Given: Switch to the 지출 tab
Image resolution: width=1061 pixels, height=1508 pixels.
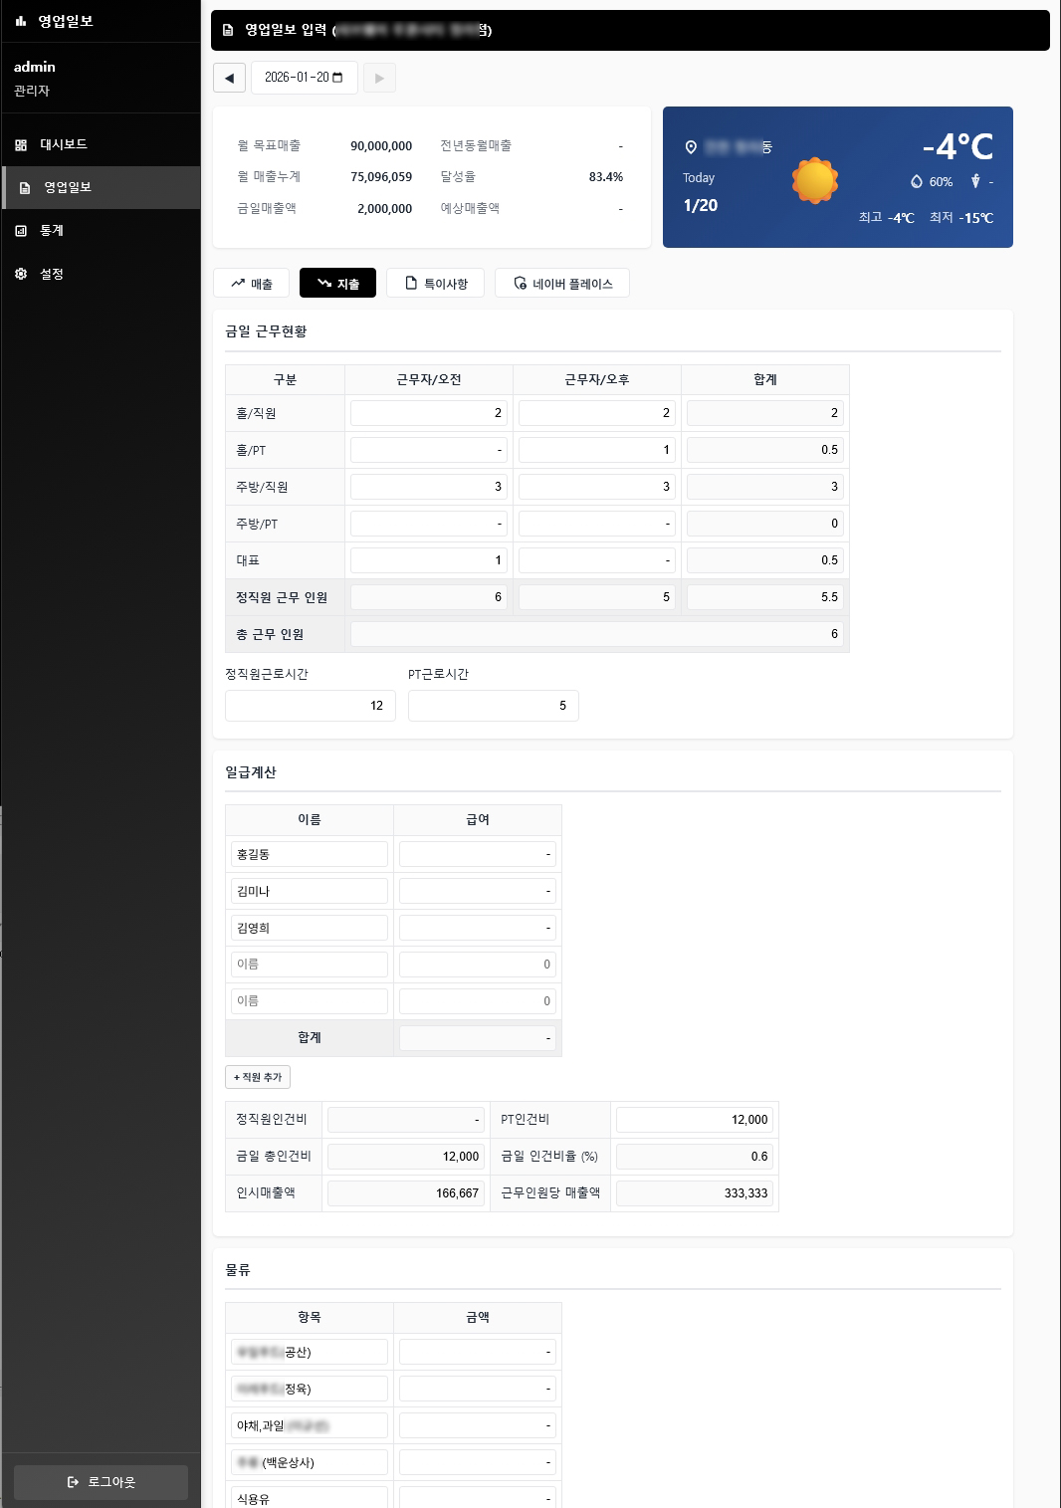Looking at the screenshot, I should click(x=337, y=284).
